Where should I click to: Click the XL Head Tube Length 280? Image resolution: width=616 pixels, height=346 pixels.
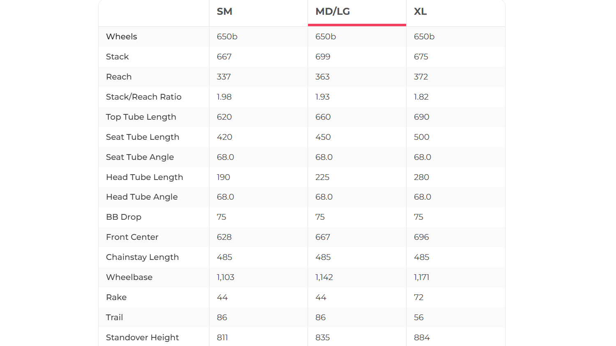coord(421,177)
